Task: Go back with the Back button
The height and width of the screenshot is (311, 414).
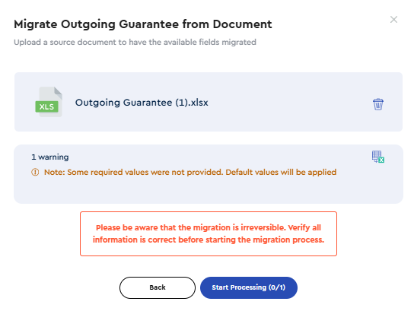Action: click(x=158, y=287)
